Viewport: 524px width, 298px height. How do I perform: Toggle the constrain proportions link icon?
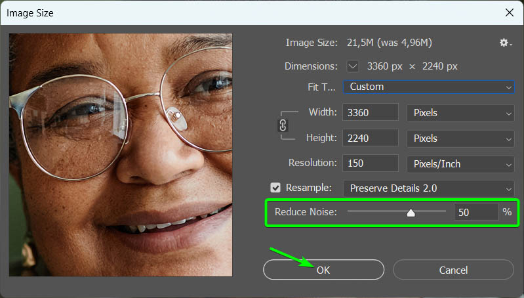[x=283, y=125]
